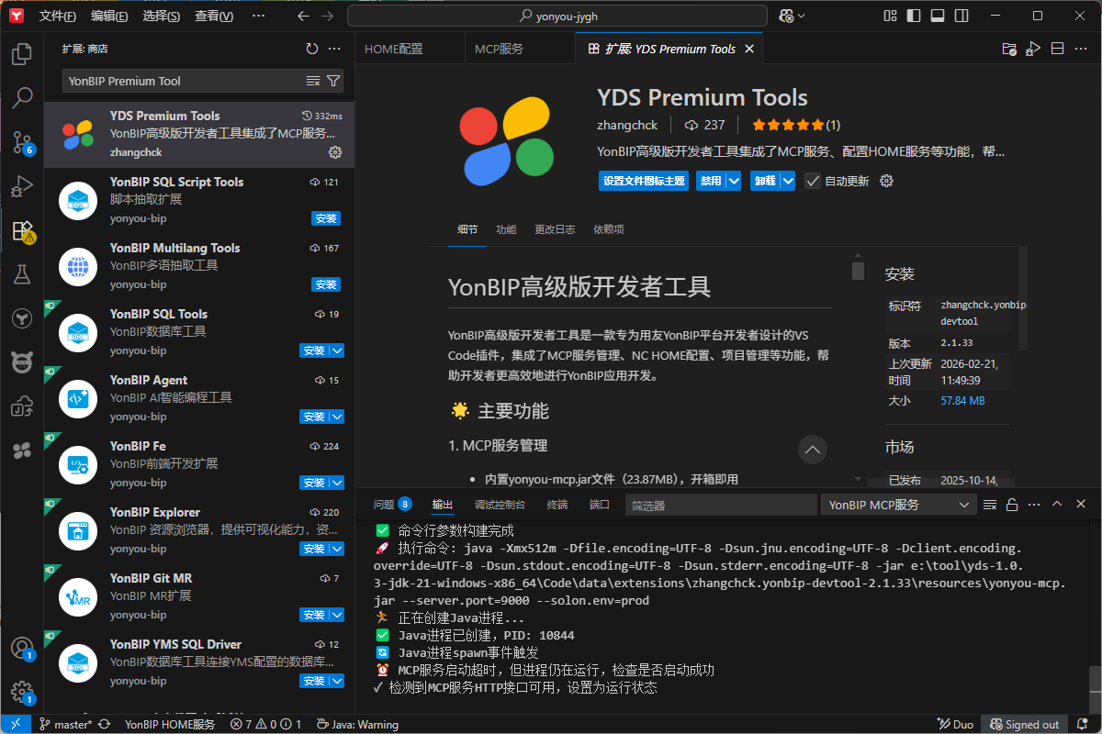Open the 依赖项 tab
The image size is (1102, 734).
pyautogui.click(x=609, y=229)
